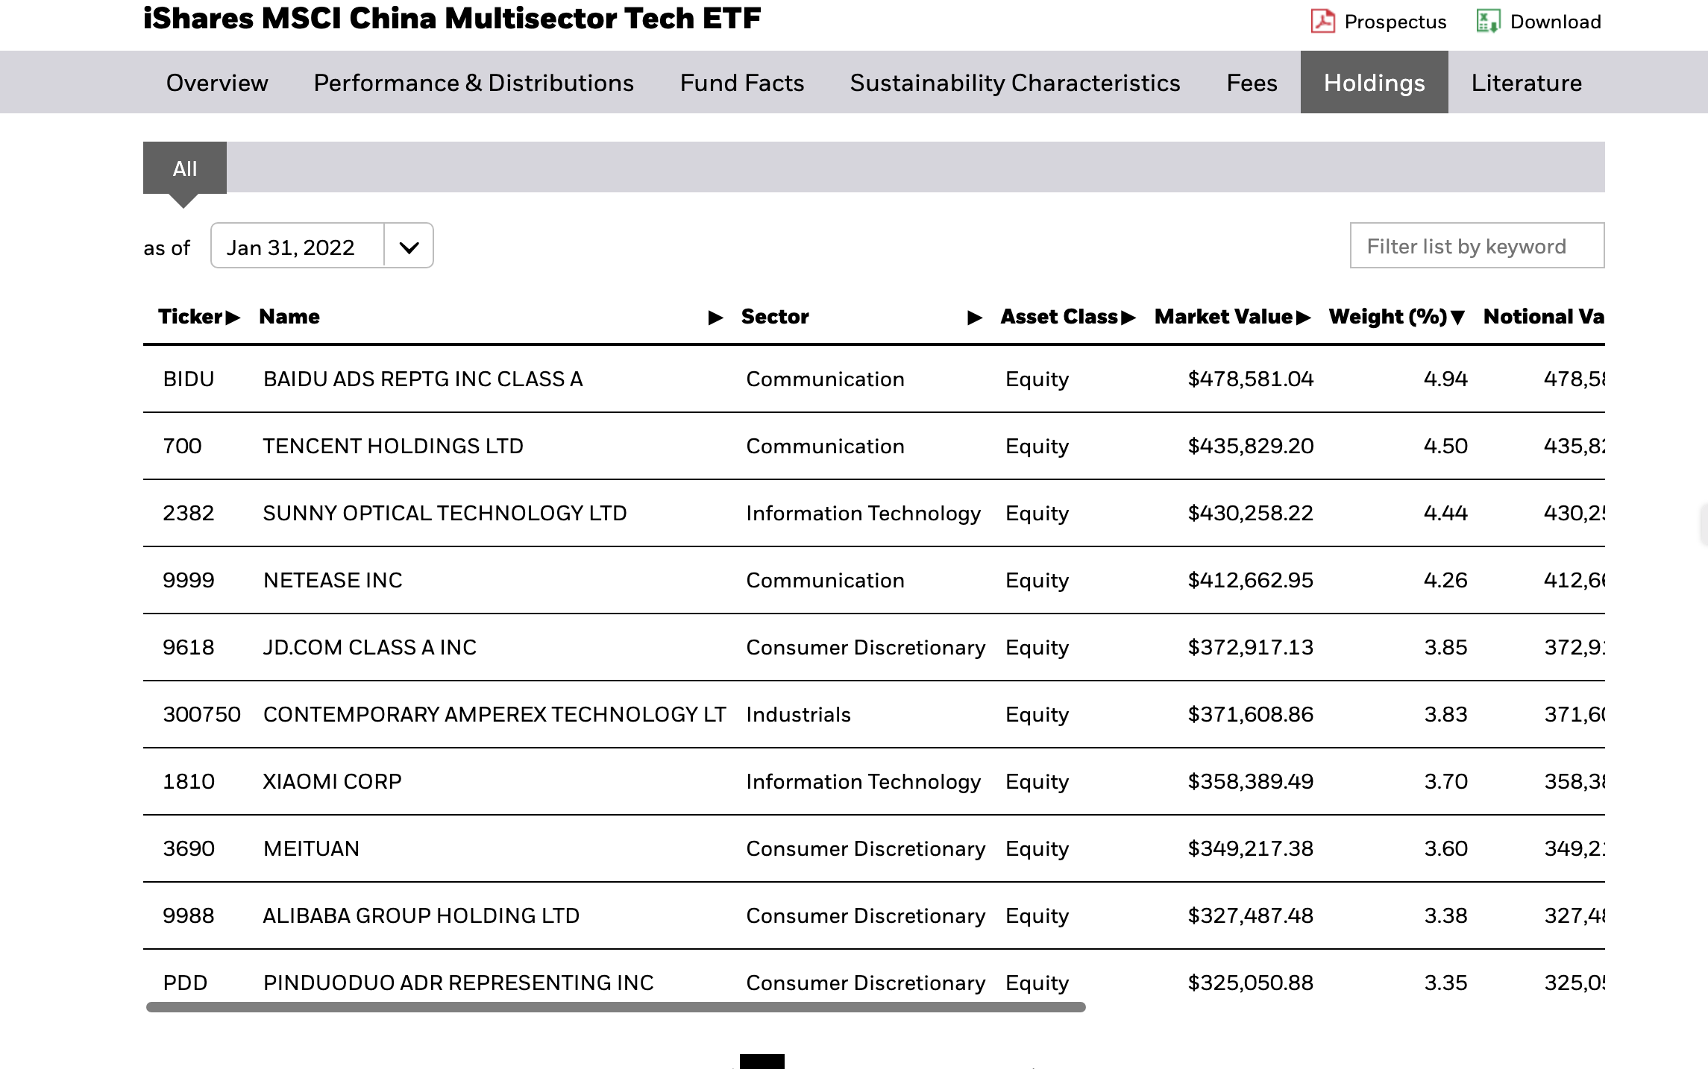Viewport: 1708px width, 1069px height.
Task: Select CONTEMPORARY AMPEREX TECHNOLOGY row name
Action: [494, 714]
